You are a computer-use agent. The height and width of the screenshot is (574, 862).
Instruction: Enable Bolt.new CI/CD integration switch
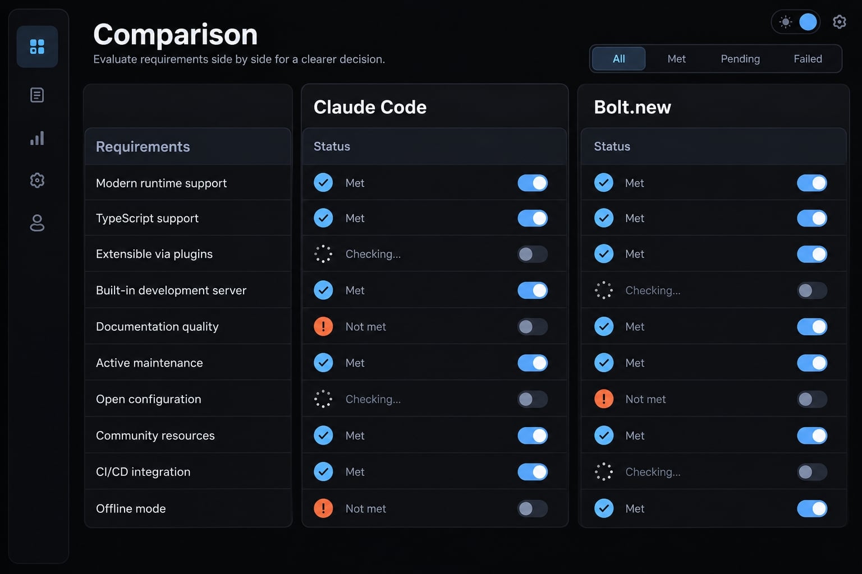point(812,472)
